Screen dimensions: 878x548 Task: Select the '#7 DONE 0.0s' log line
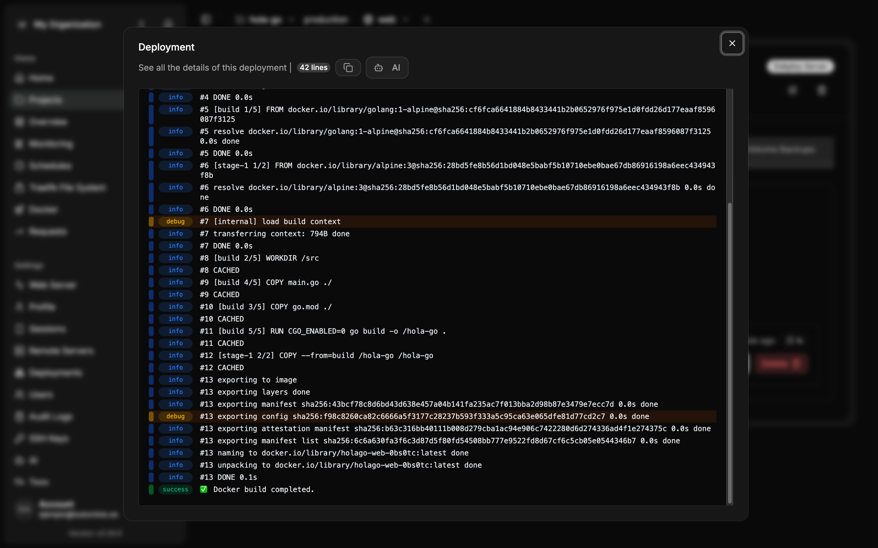click(x=433, y=246)
